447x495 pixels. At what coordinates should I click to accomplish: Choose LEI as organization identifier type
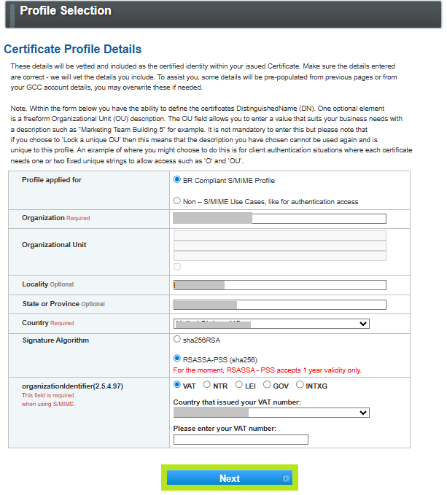click(237, 385)
